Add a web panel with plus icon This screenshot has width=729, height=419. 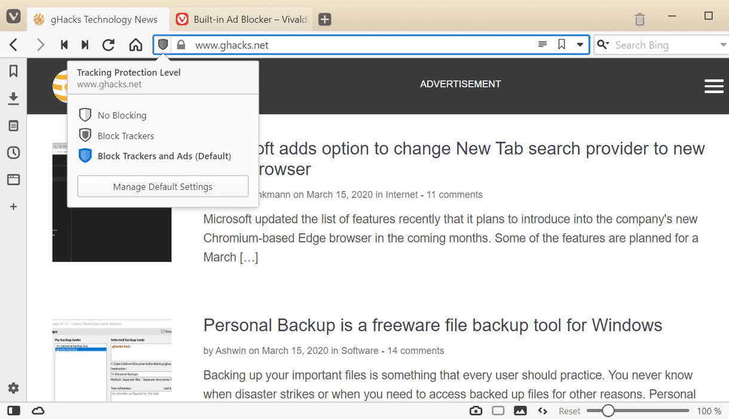pyautogui.click(x=13, y=207)
